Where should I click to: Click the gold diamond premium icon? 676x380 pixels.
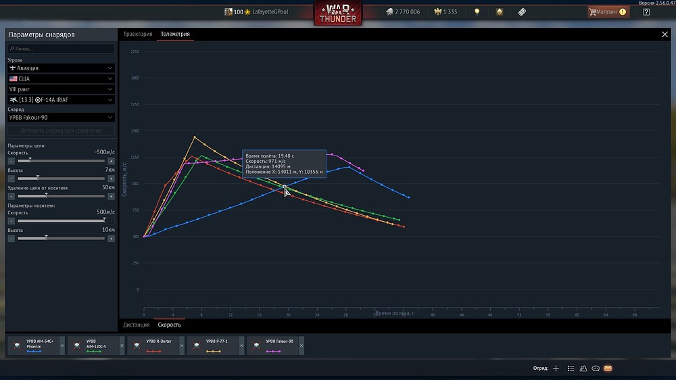pos(500,11)
